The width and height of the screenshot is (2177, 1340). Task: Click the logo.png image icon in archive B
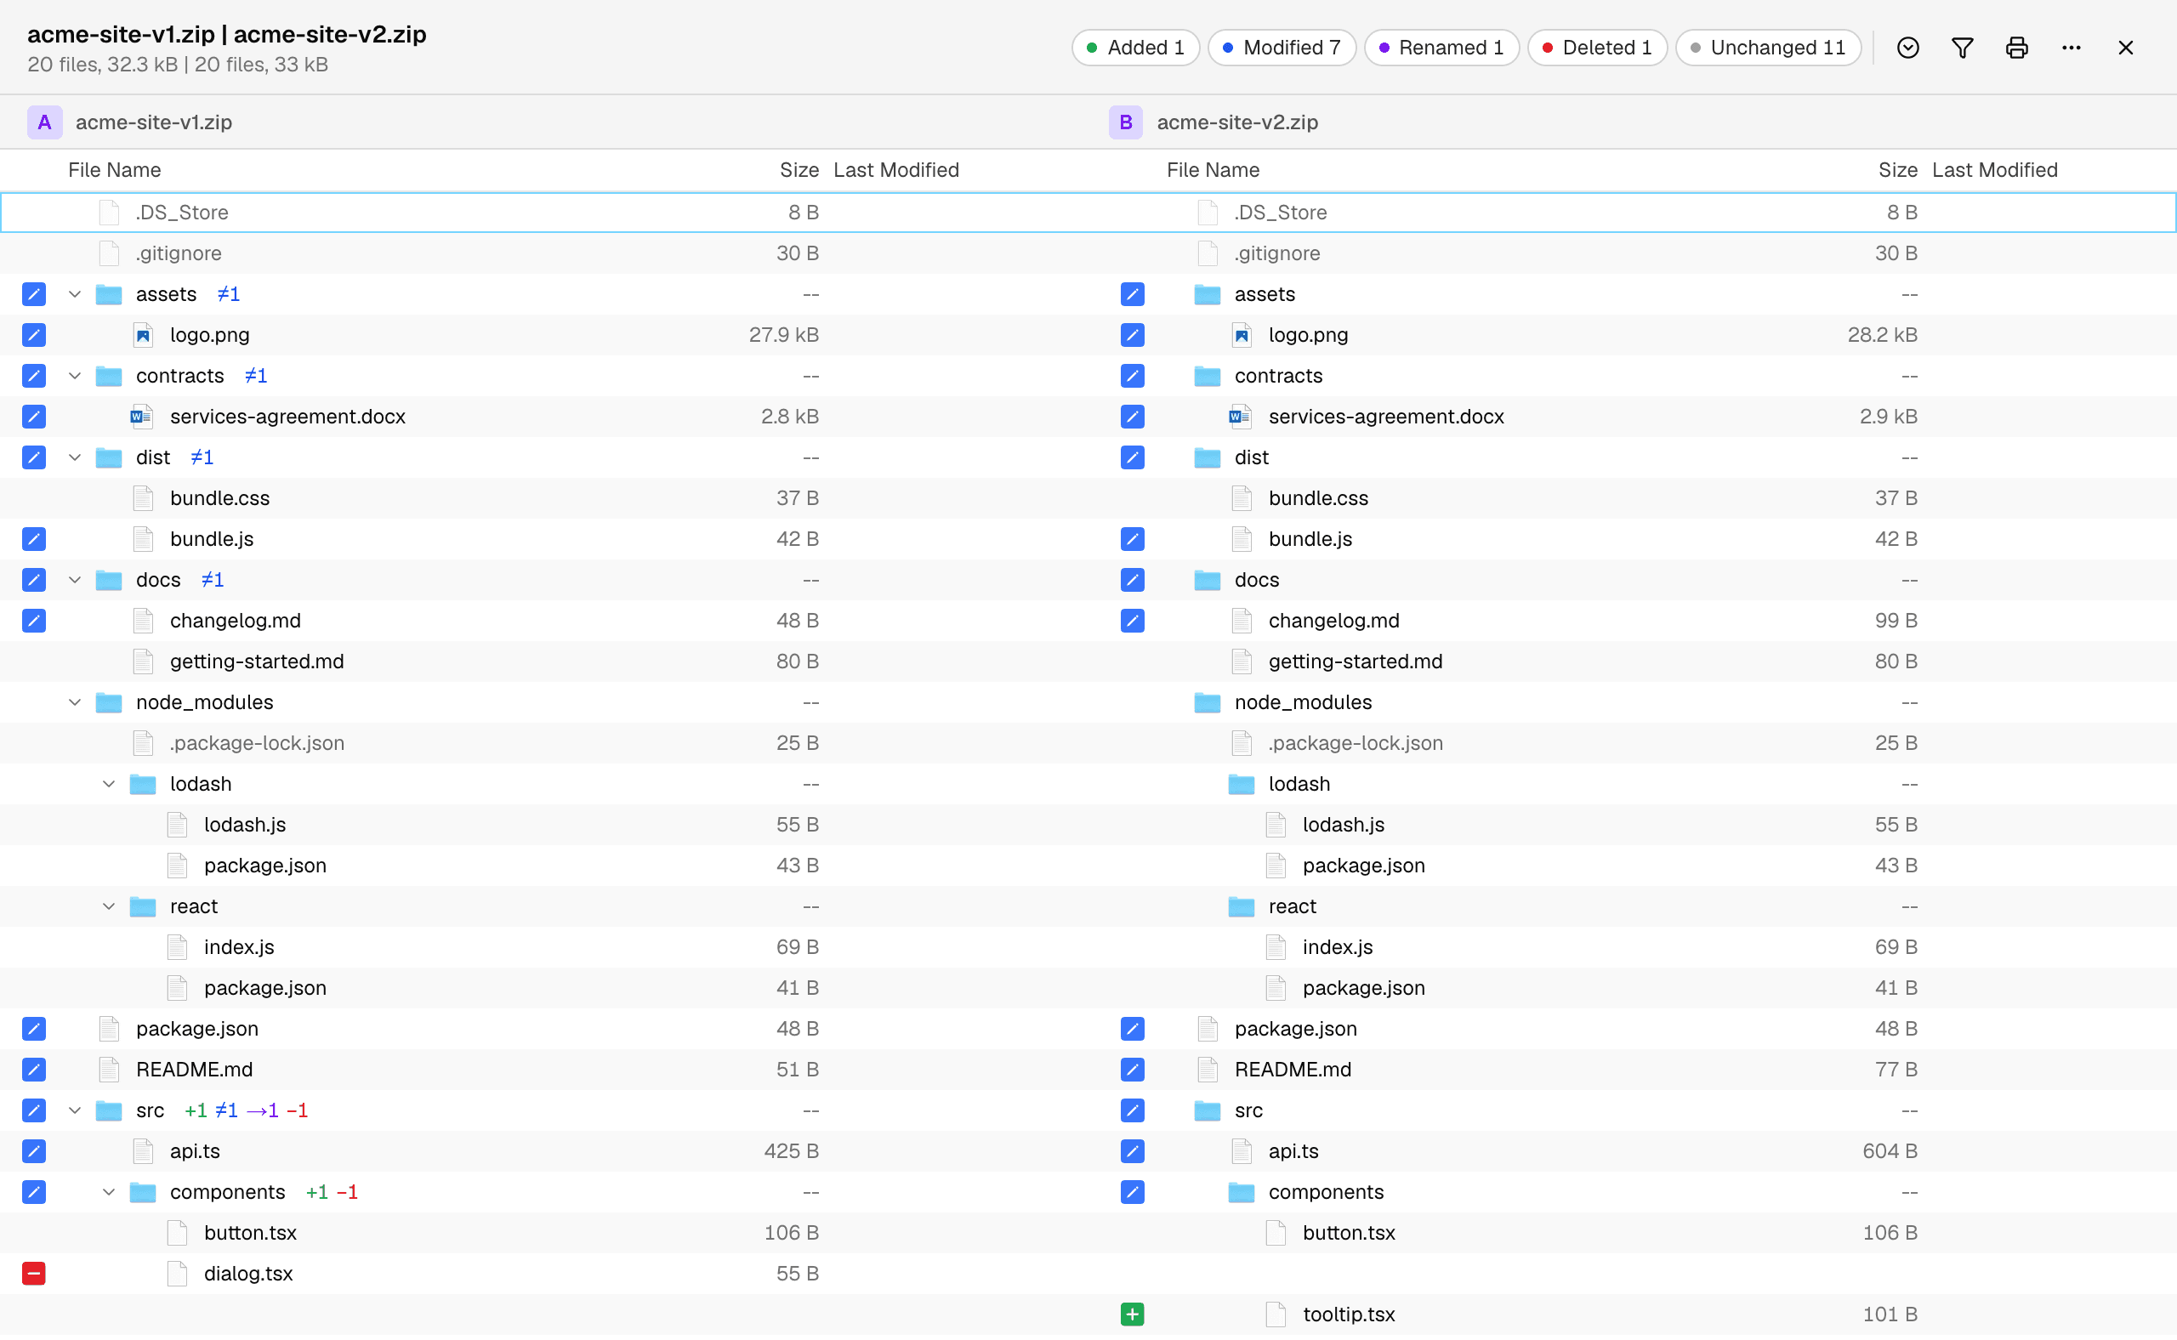pyautogui.click(x=1241, y=335)
